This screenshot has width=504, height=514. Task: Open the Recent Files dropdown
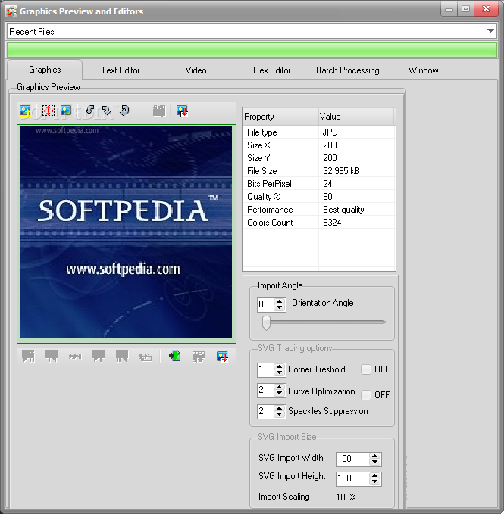point(490,31)
